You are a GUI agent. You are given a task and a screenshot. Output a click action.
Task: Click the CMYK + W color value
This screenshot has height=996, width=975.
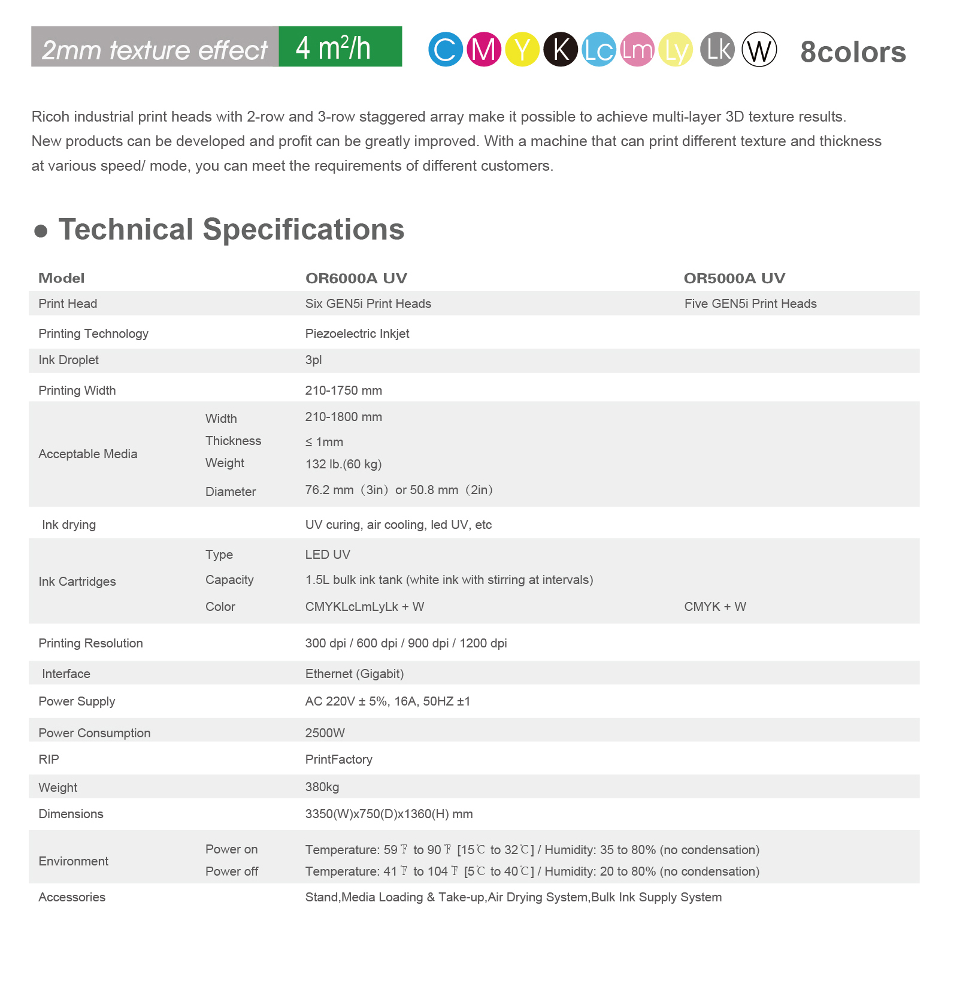point(715,607)
